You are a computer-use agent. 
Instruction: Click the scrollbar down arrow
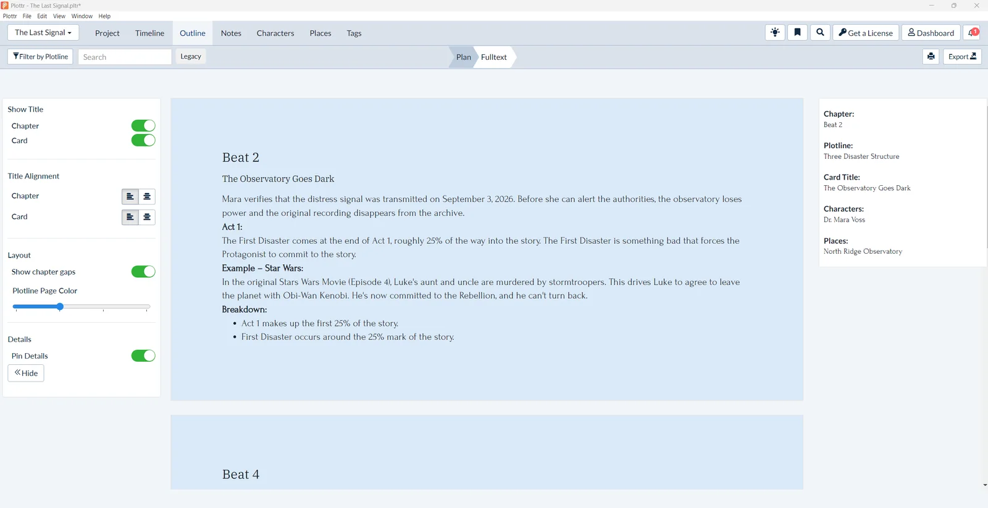[985, 485]
